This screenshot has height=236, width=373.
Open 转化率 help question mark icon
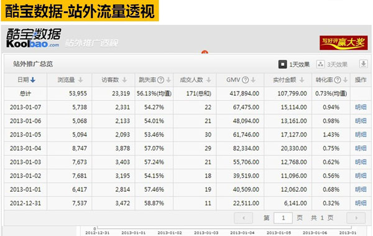pyautogui.click(x=338, y=80)
